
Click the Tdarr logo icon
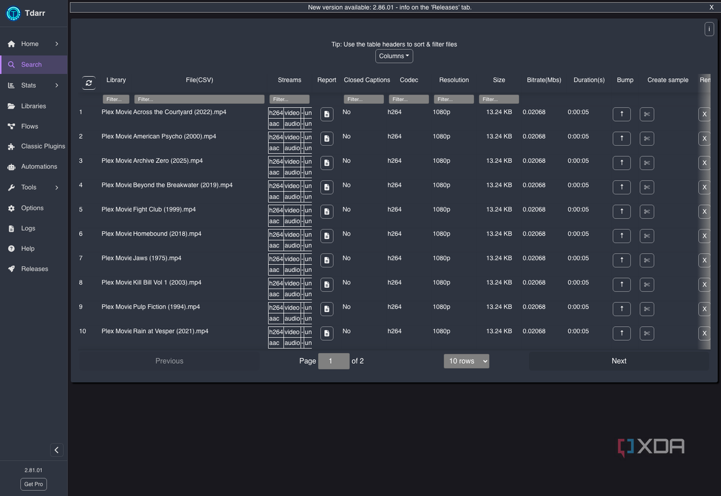13,14
